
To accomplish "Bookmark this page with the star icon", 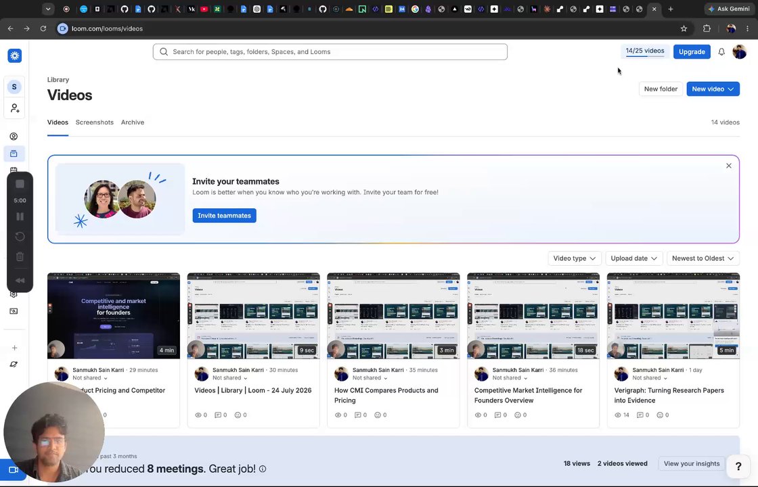I will coord(684,28).
